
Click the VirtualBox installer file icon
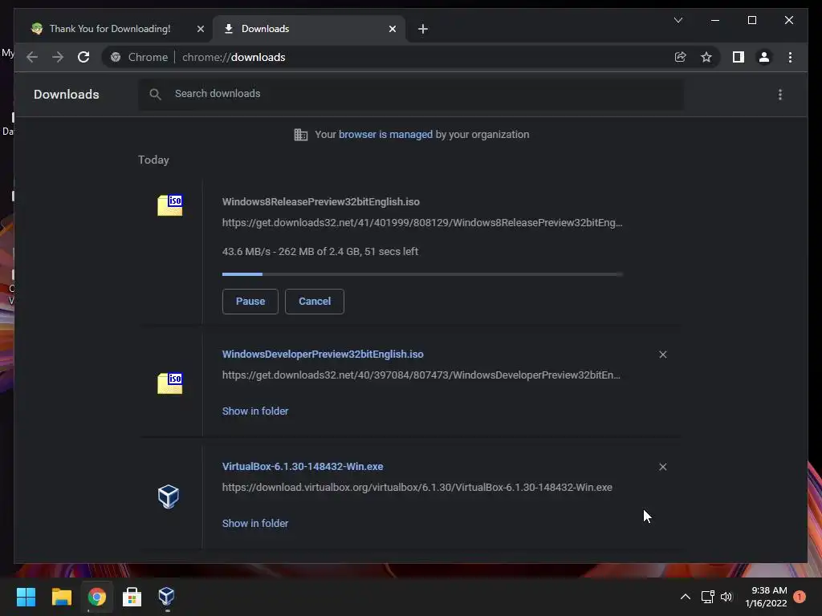pyautogui.click(x=169, y=496)
